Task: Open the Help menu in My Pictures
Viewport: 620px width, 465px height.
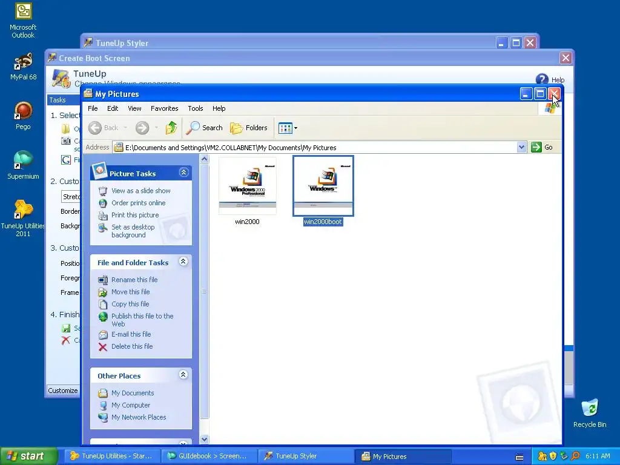Action: click(219, 108)
